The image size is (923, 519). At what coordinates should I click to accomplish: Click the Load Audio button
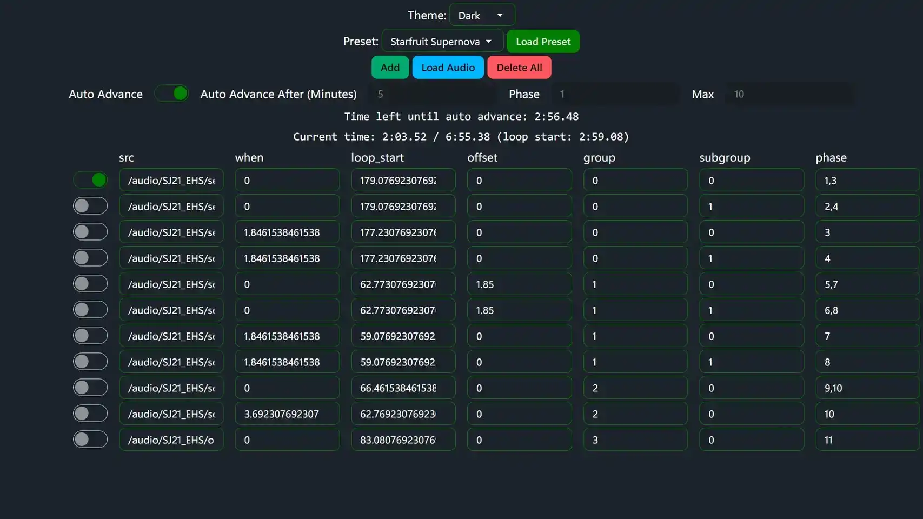pyautogui.click(x=448, y=68)
